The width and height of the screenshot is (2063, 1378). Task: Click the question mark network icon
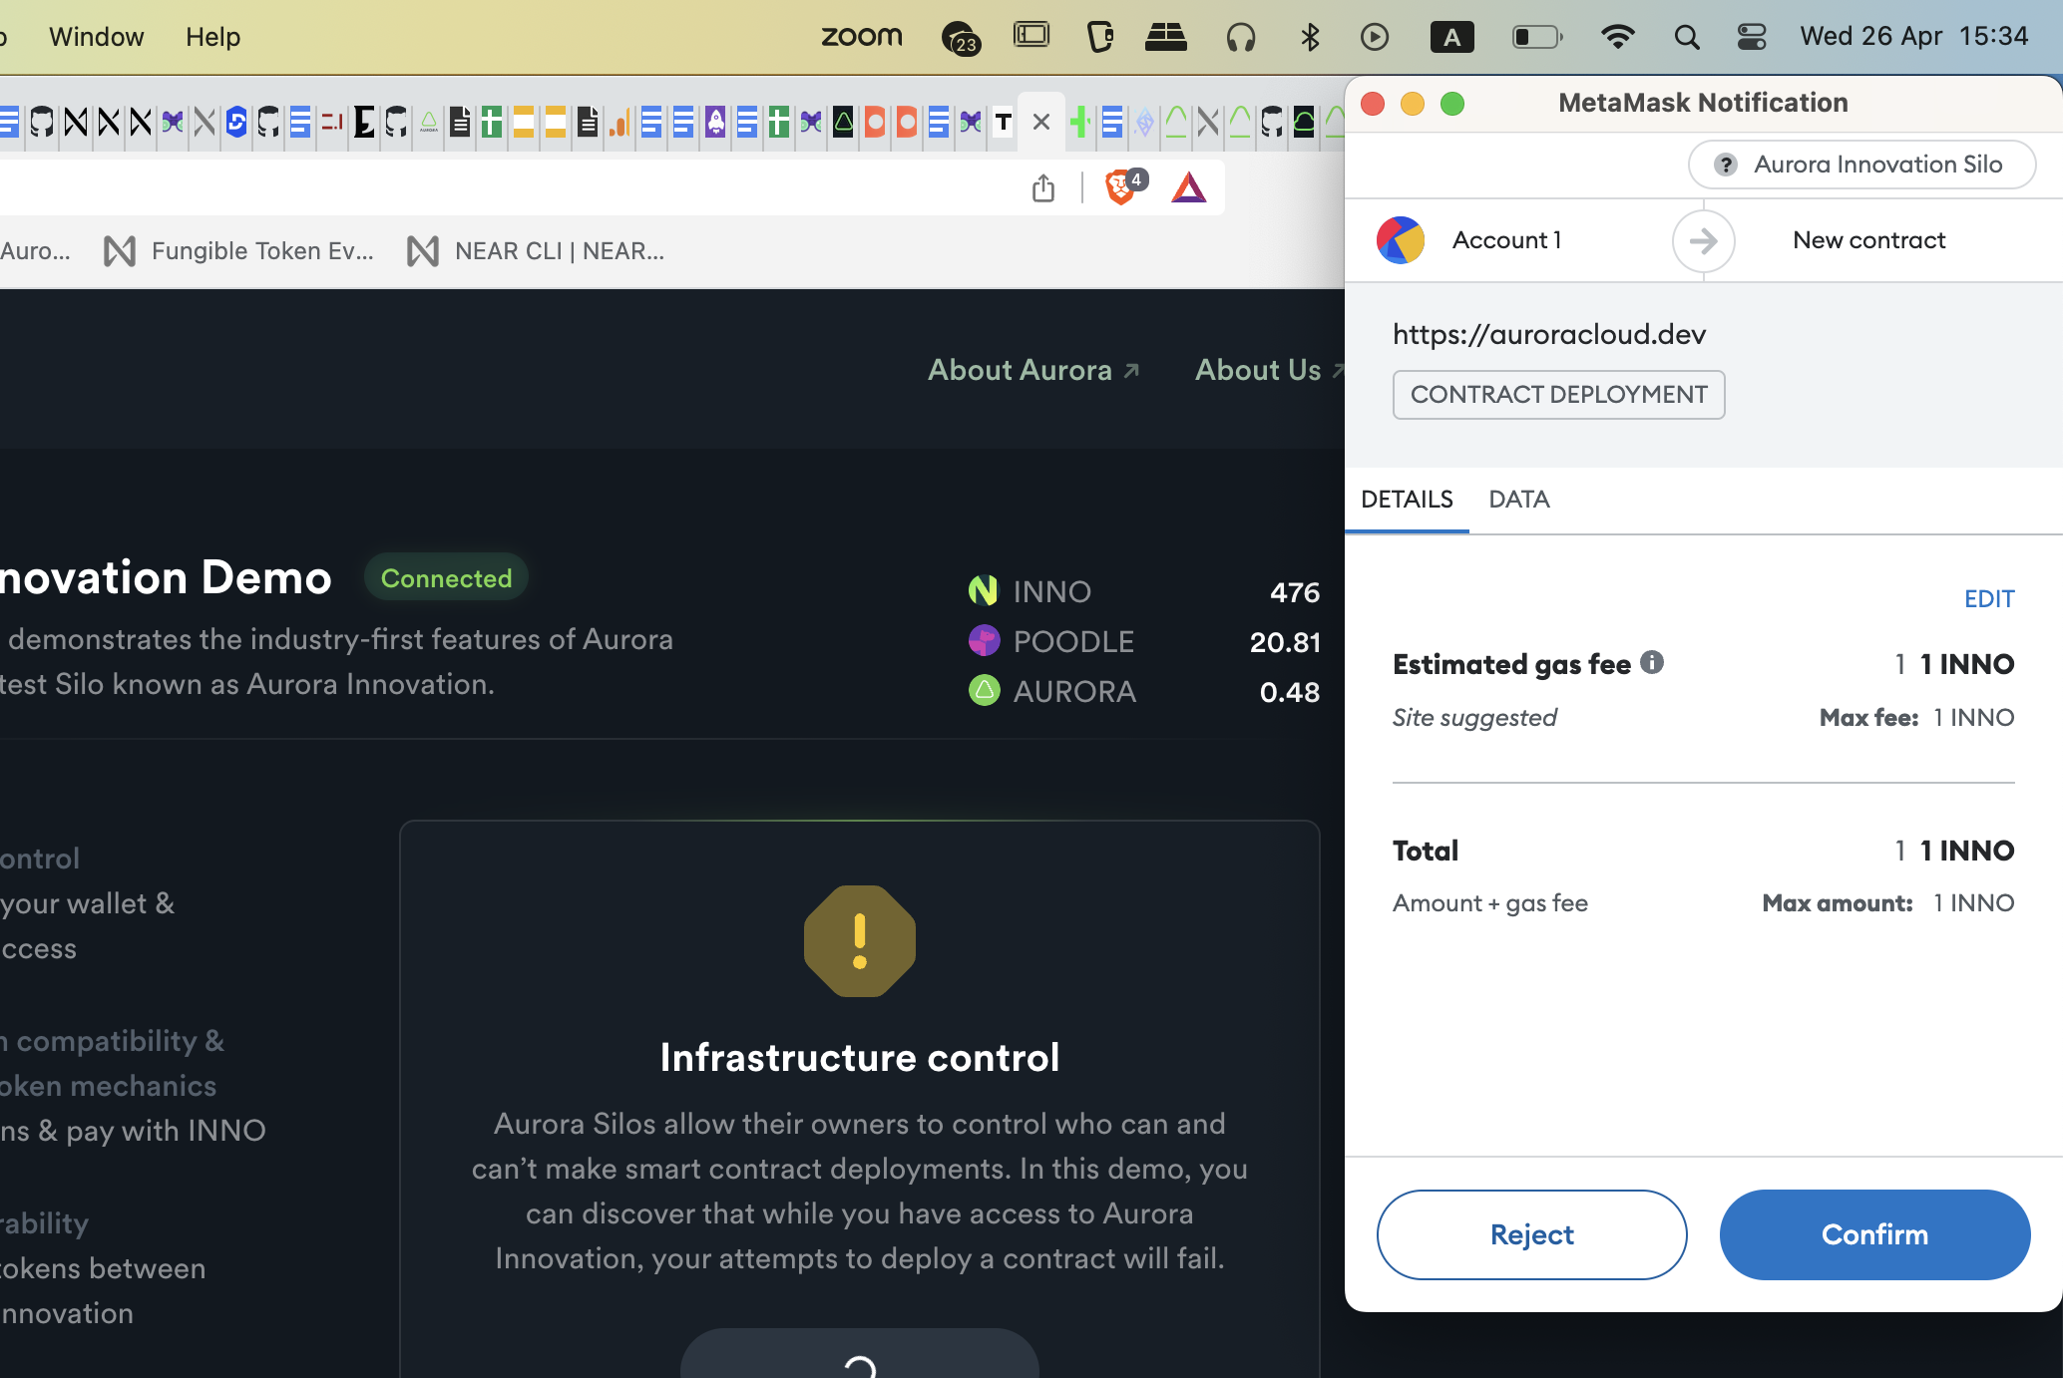[x=1725, y=165]
